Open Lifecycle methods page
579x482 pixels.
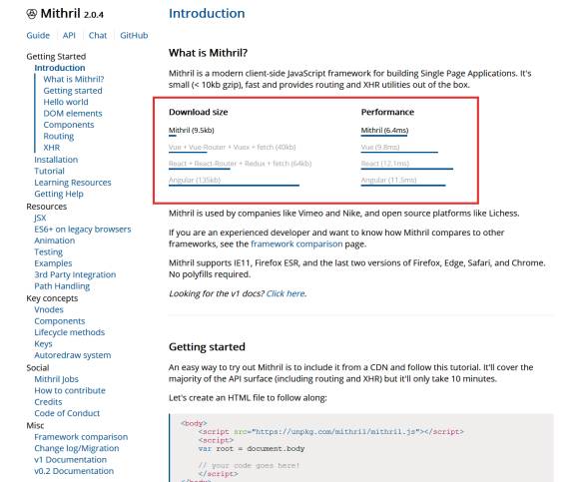pyautogui.click(x=70, y=332)
